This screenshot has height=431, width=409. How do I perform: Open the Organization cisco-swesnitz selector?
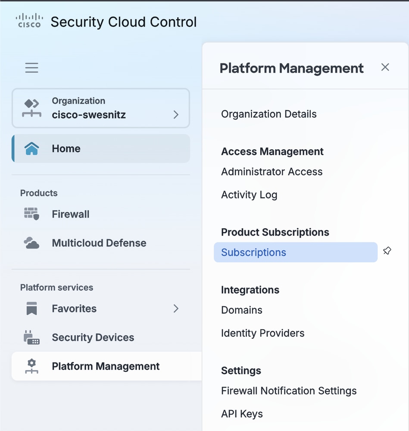[101, 108]
